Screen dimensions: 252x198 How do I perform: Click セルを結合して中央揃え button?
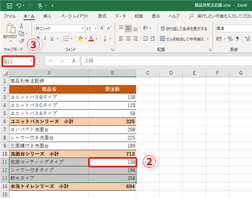click(182, 39)
